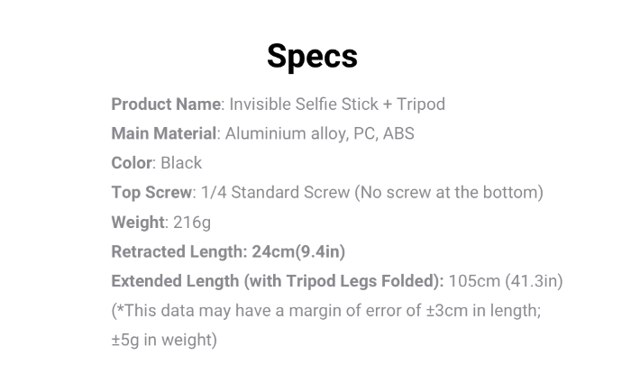Click the ±5g in weight text

tap(164, 340)
